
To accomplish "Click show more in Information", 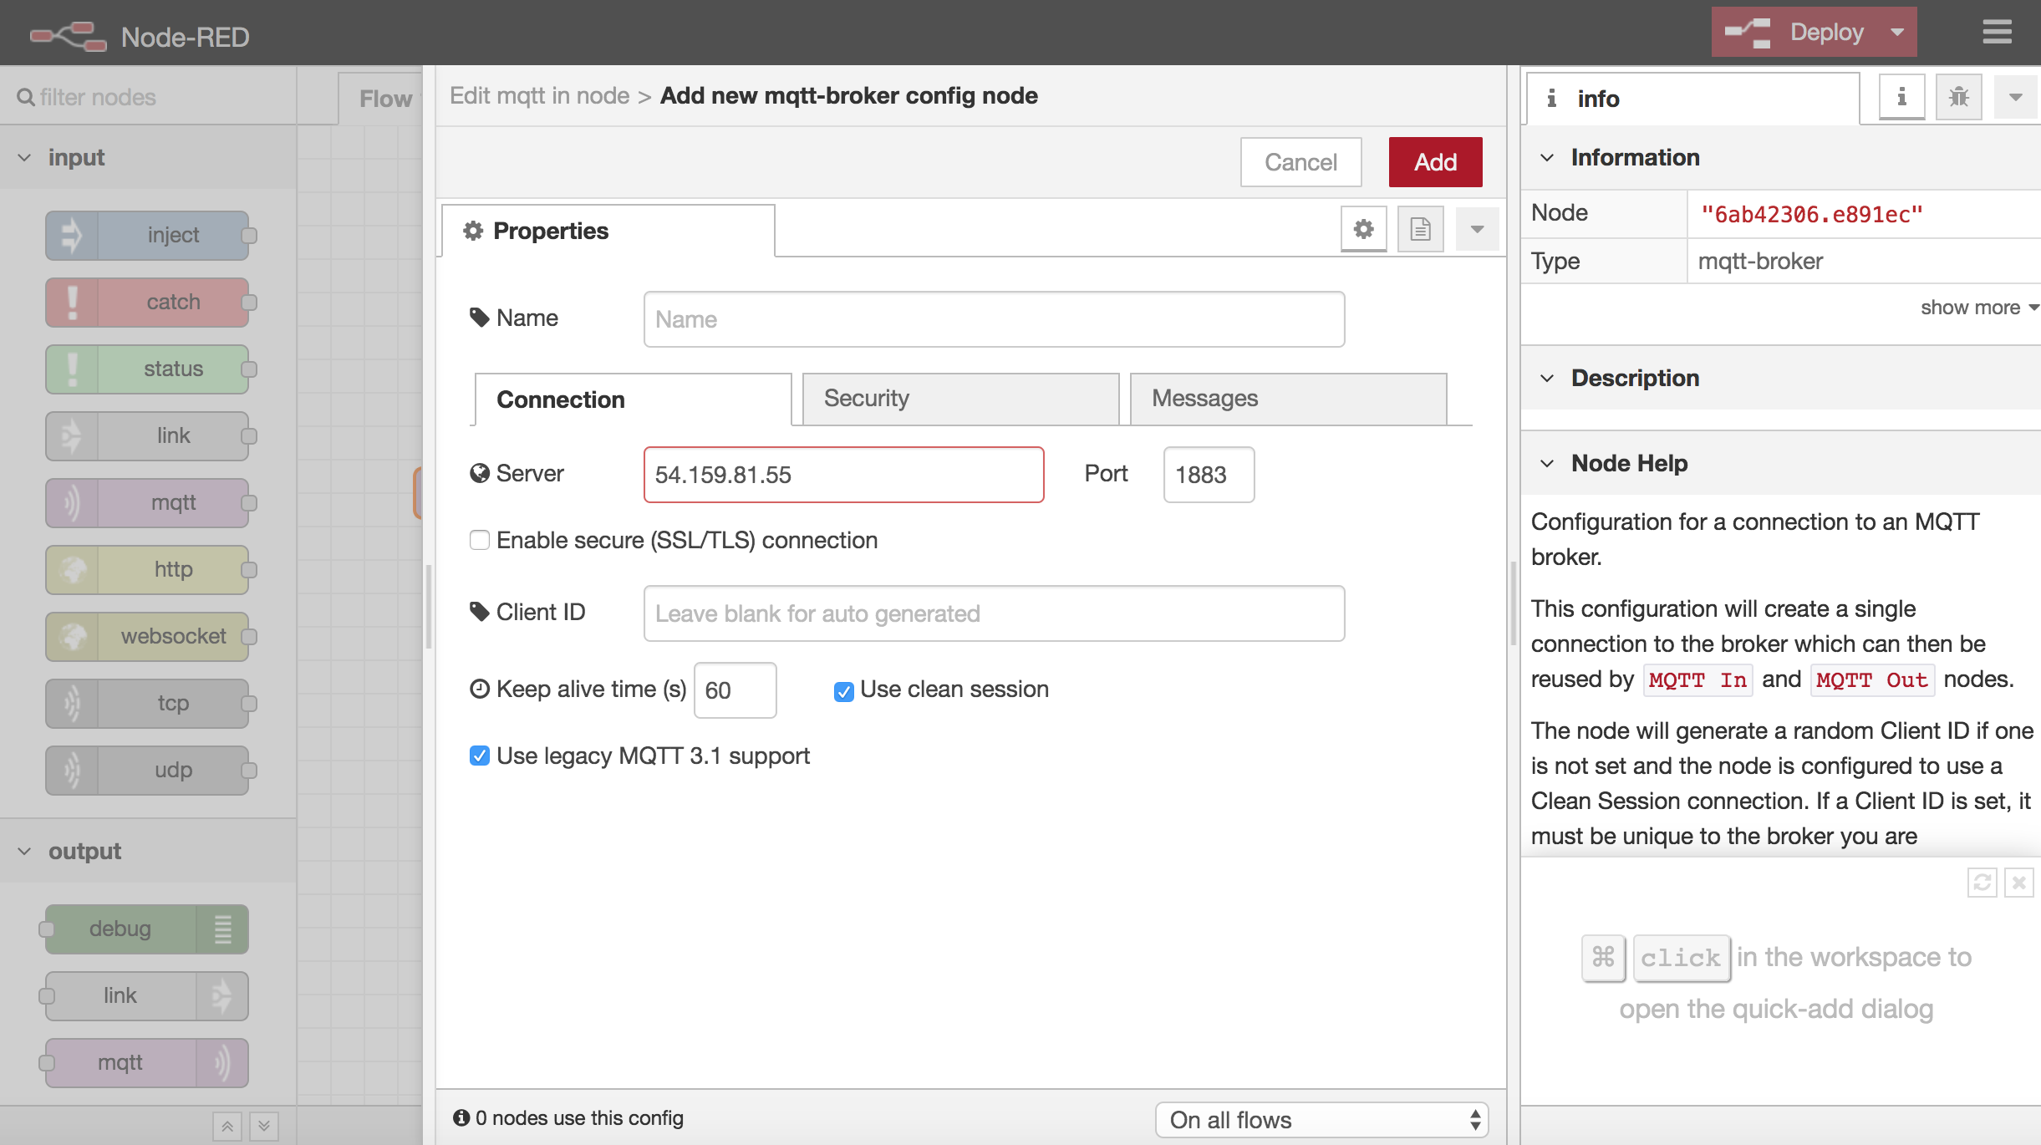I will (x=1979, y=308).
